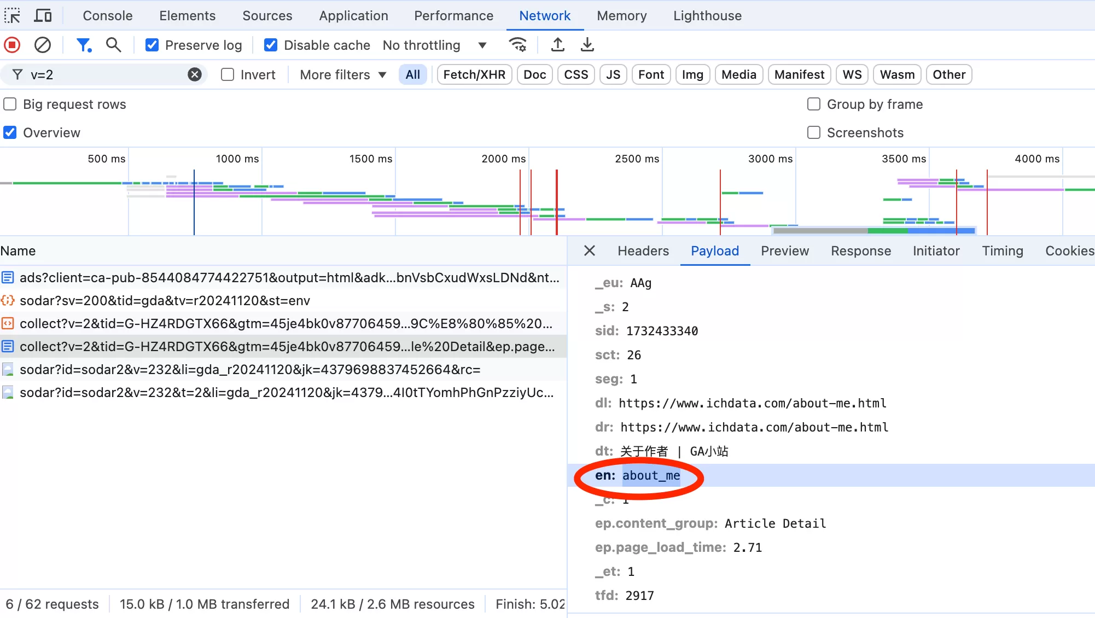Show the Preview tab of request
The width and height of the screenshot is (1095, 618).
785,250
